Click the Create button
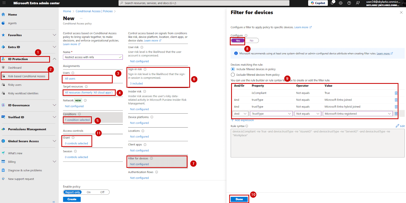 [x=72, y=199]
